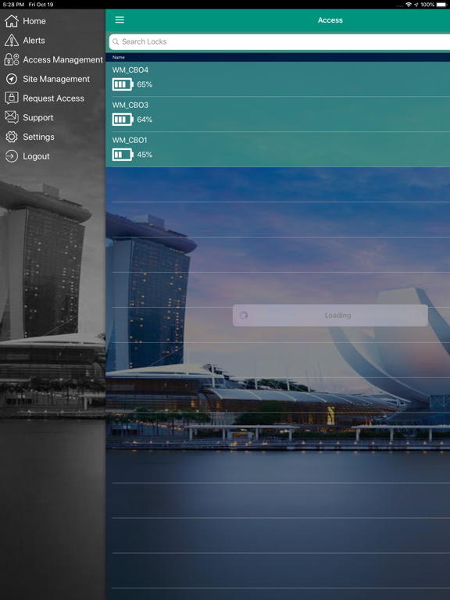Click the Fri Oct 19 date
The height and width of the screenshot is (600, 450).
(x=41, y=5)
